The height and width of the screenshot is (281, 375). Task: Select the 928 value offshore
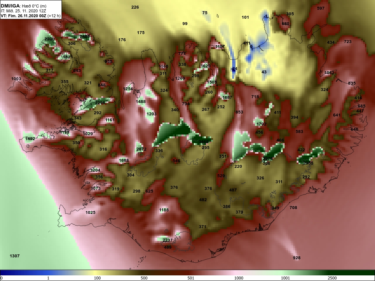[x=297, y=258]
